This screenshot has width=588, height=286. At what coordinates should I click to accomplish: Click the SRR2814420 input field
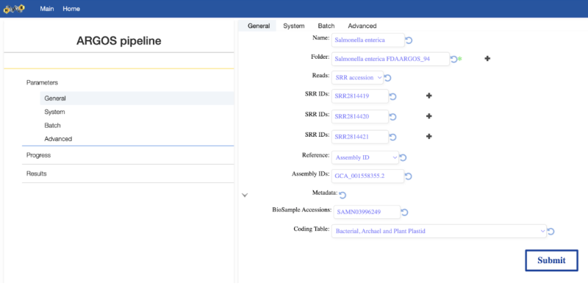click(360, 116)
